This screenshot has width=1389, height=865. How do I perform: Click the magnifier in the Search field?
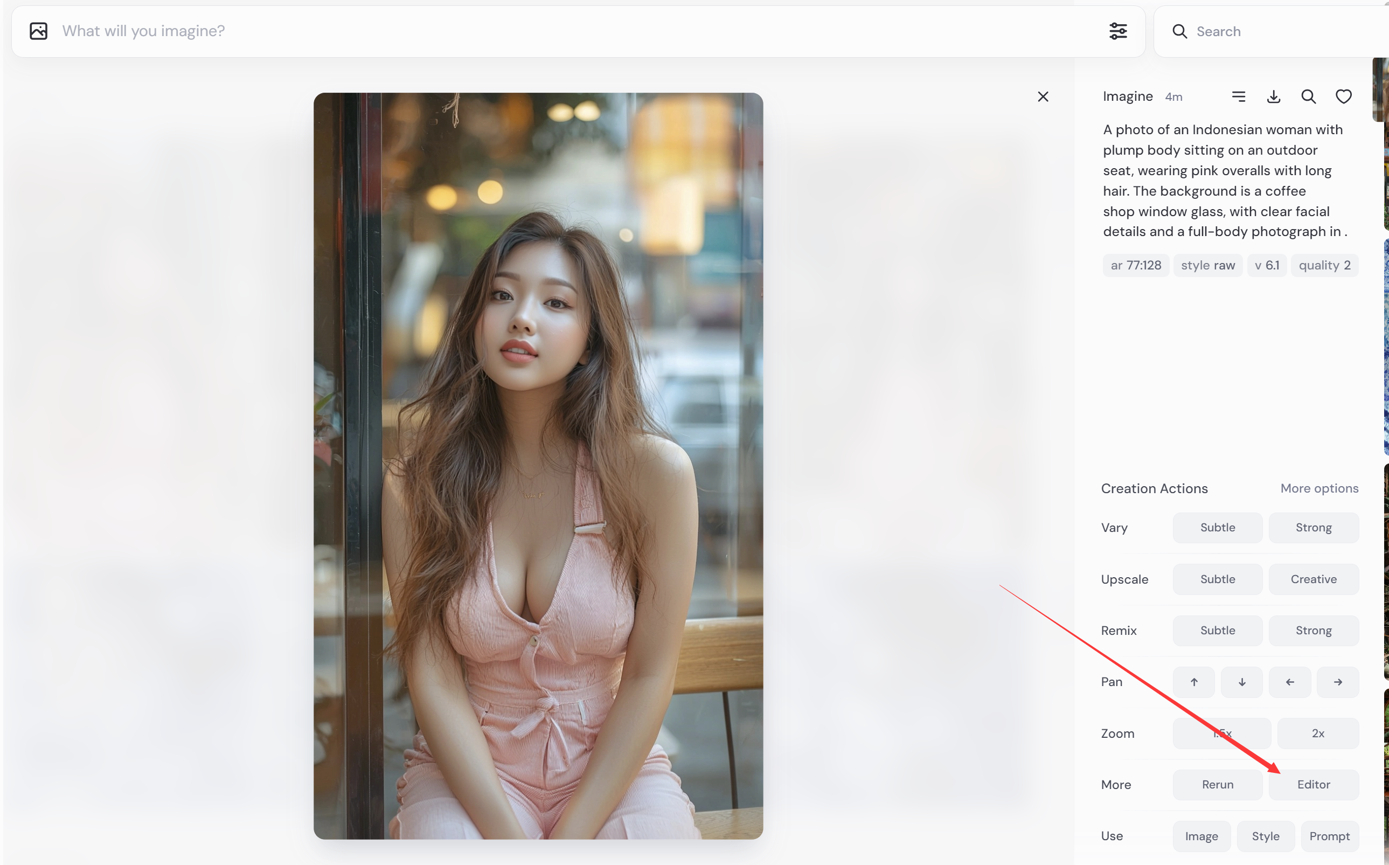point(1180,31)
